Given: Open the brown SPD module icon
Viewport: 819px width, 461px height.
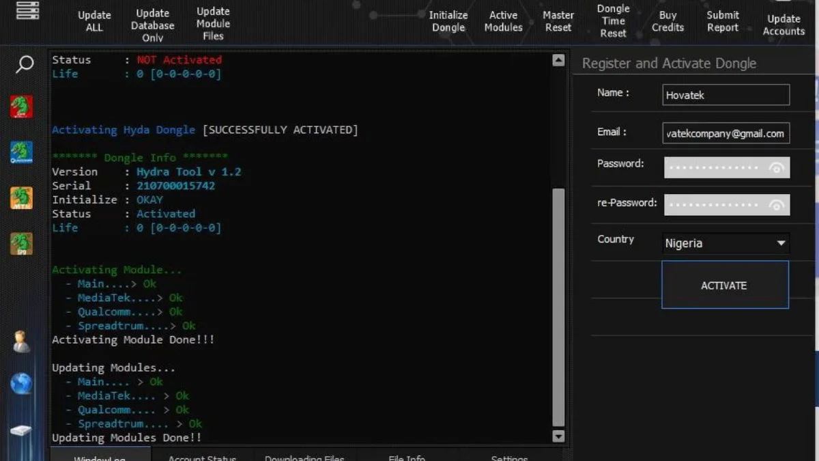Looking at the screenshot, I should (21, 244).
